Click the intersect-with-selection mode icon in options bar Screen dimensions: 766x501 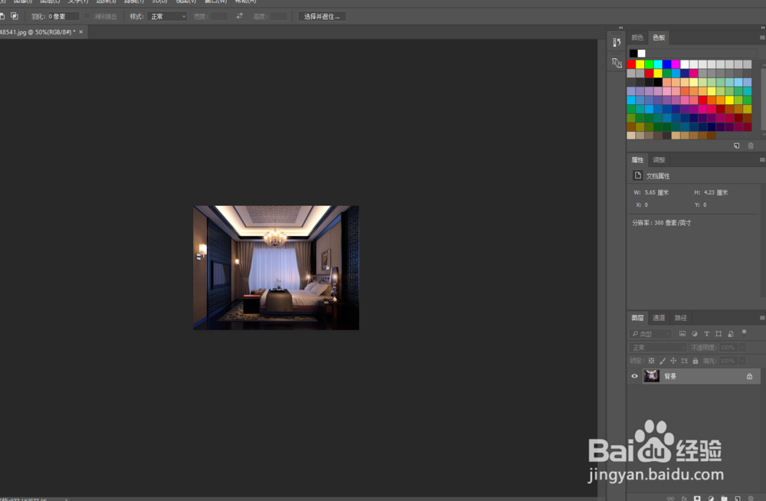[15, 16]
